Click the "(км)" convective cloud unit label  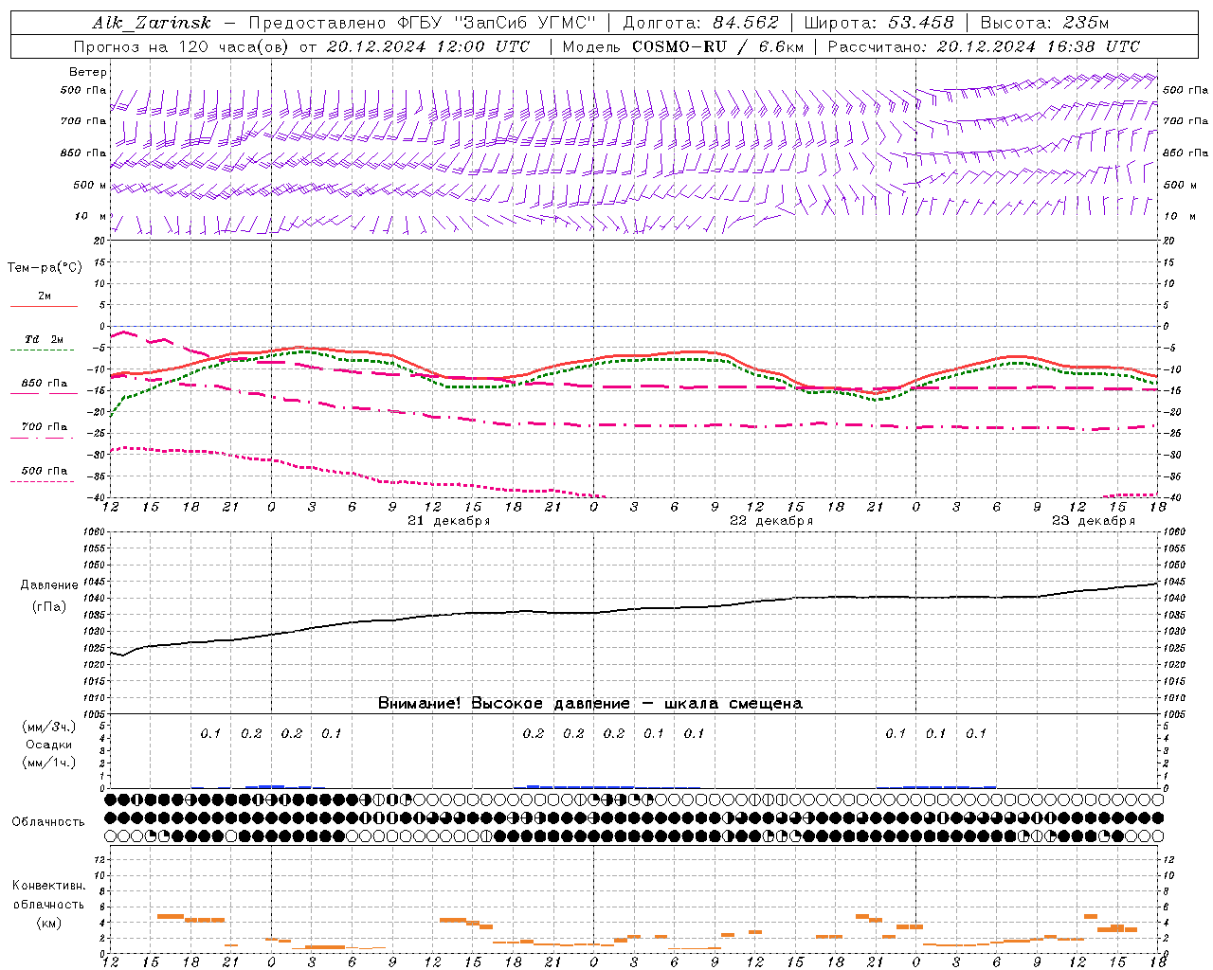(49, 923)
